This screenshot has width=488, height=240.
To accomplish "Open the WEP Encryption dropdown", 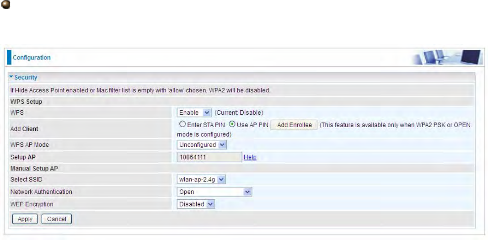I will click(x=196, y=204).
